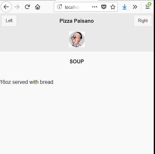Screen dimensions: 155x154
Task: Expand the toolbar overflow chevron
Action: click(x=135, y=7)
